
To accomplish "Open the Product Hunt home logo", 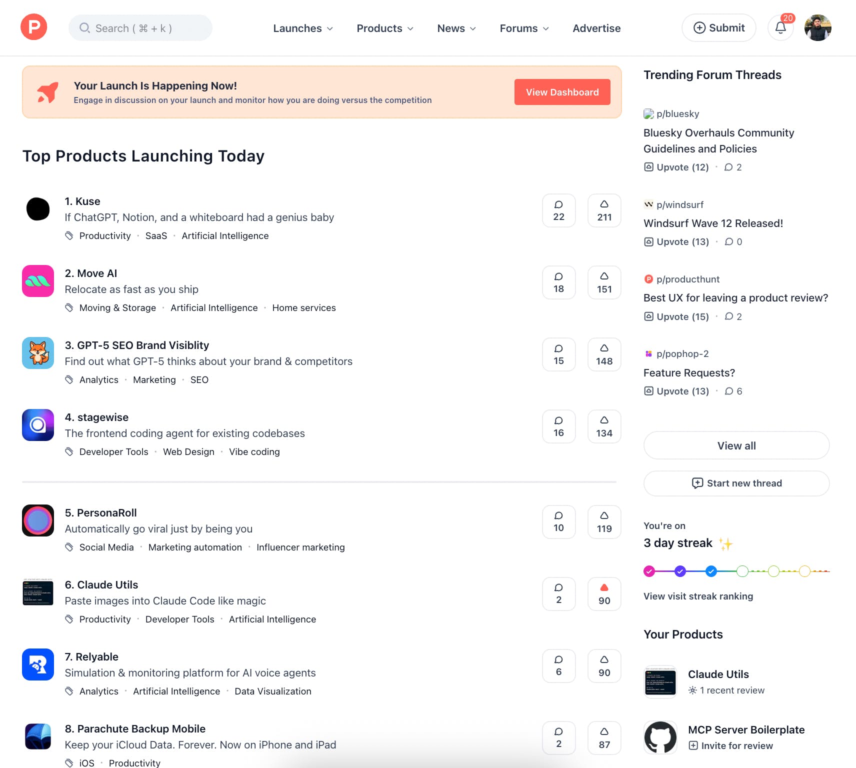I will (x=34, y=27).
